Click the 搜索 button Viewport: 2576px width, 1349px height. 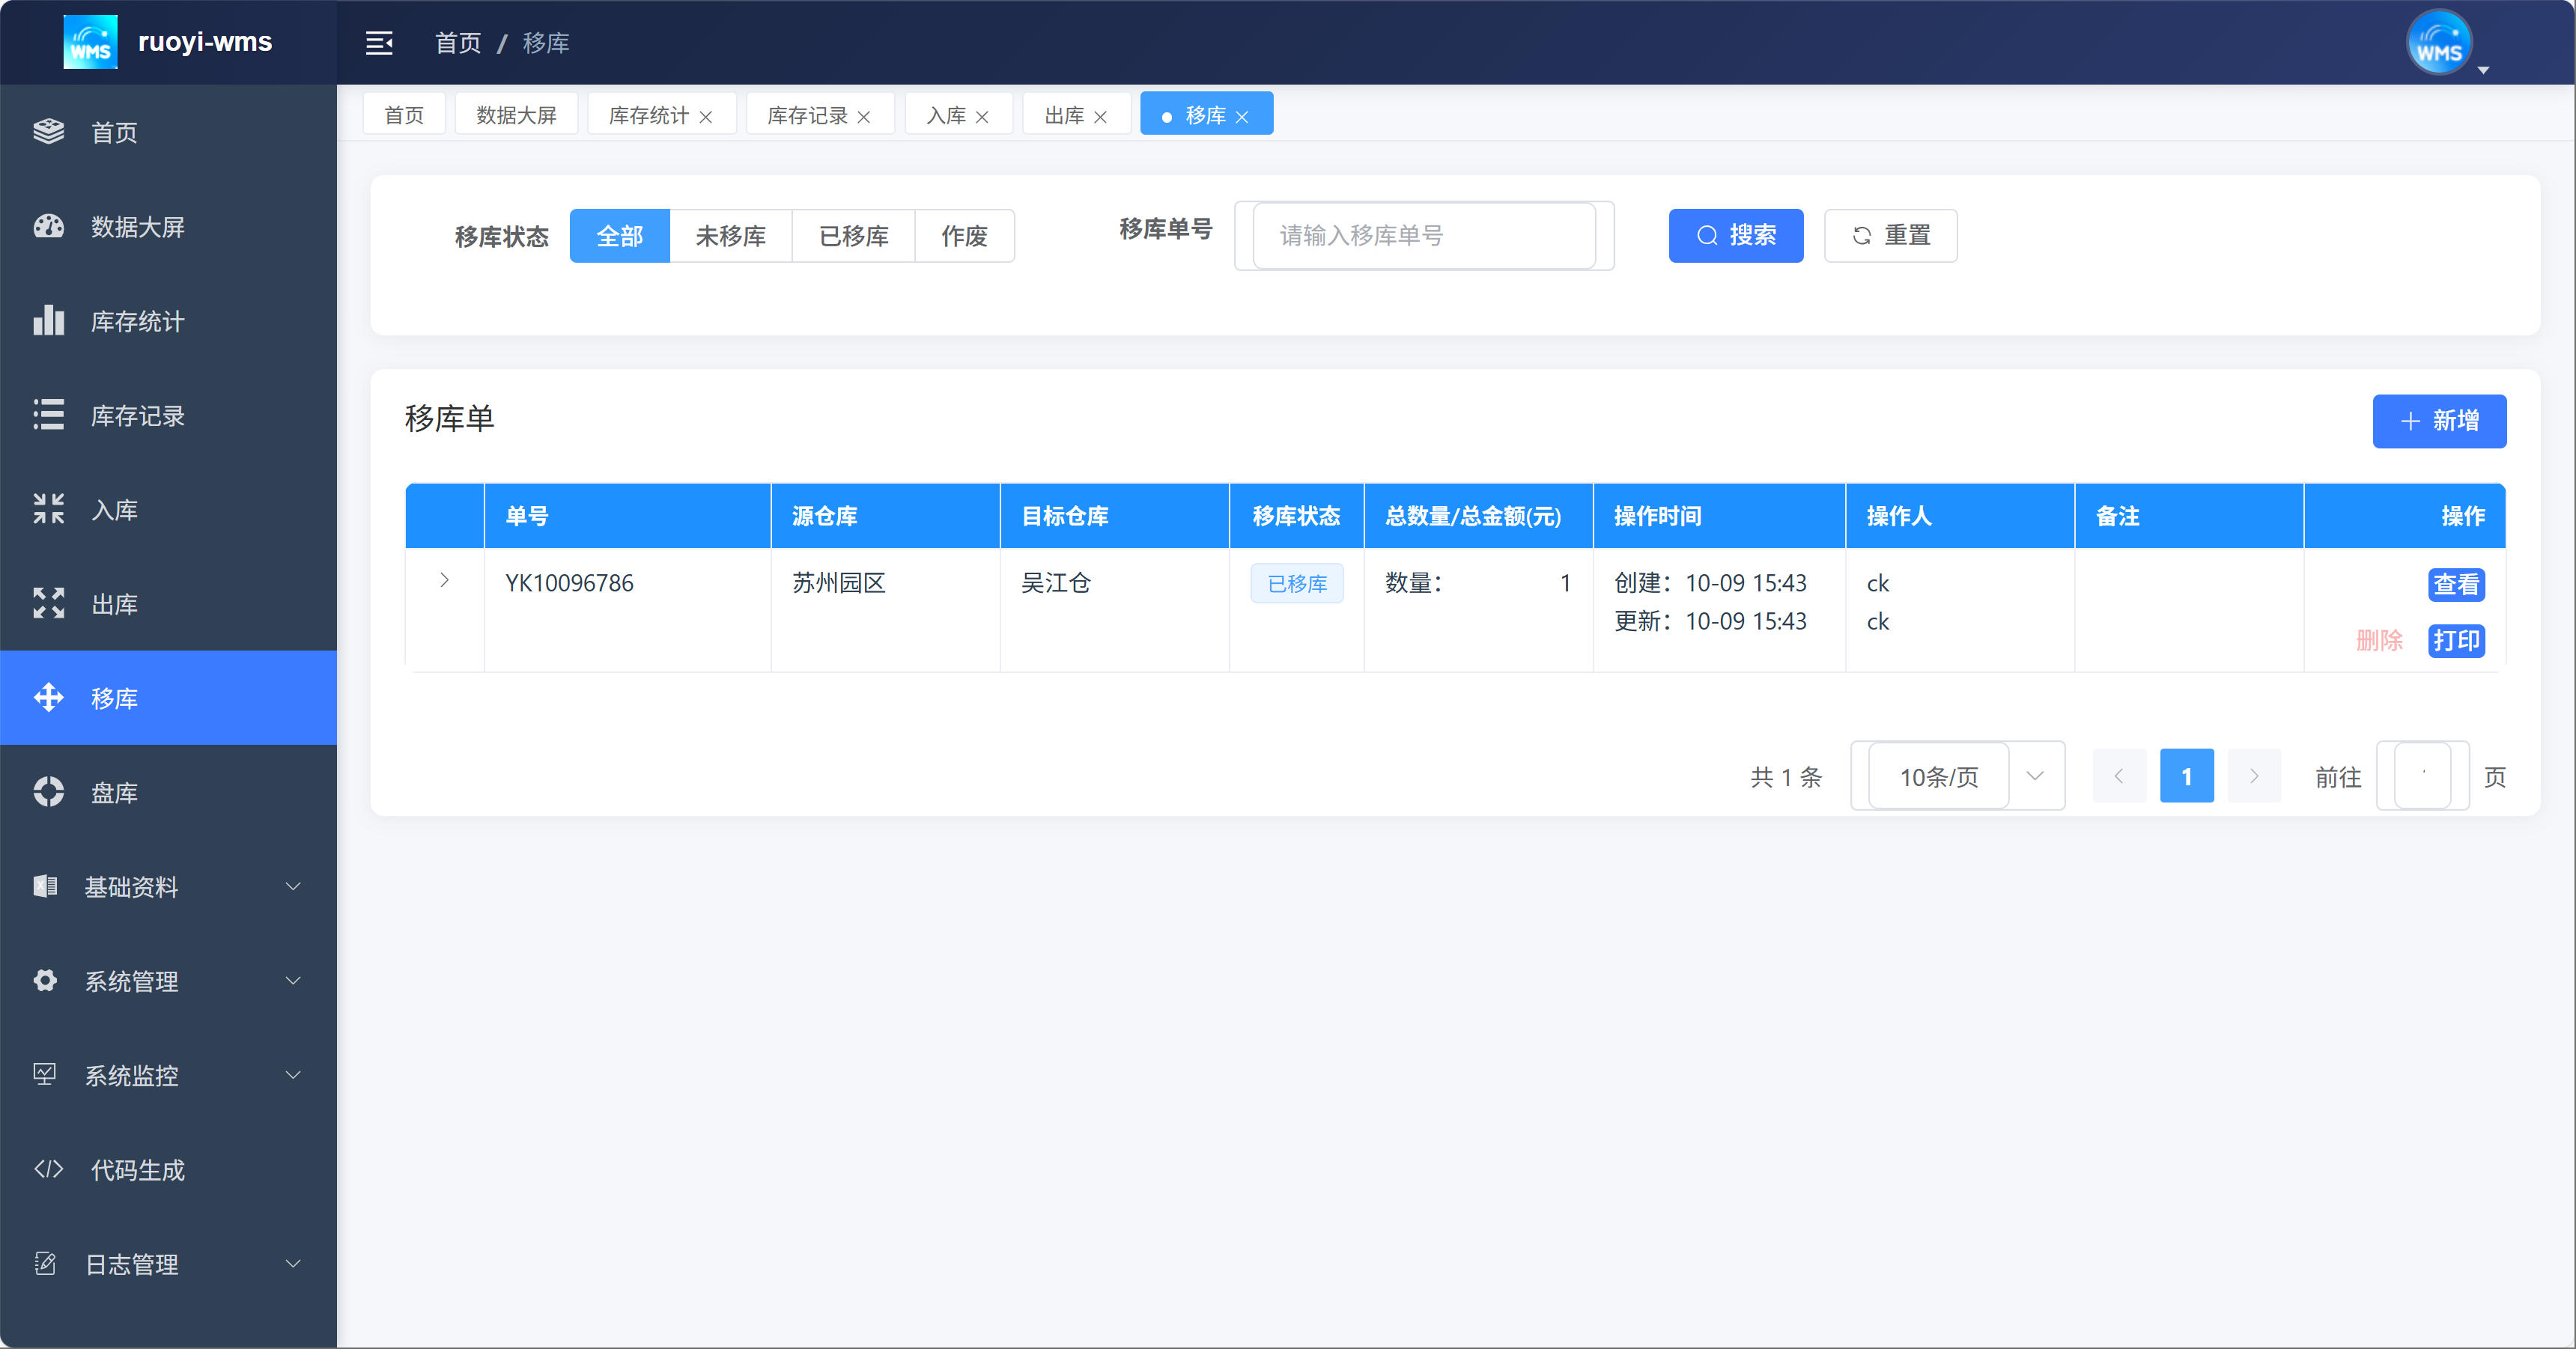click(x=1735, y=236)
